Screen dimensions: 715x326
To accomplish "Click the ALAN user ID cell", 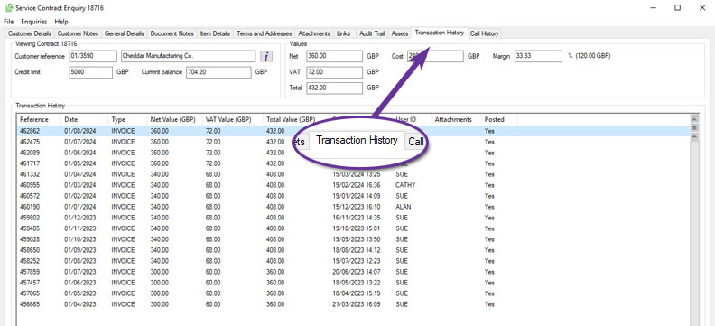I will click(x=404, y=207).
